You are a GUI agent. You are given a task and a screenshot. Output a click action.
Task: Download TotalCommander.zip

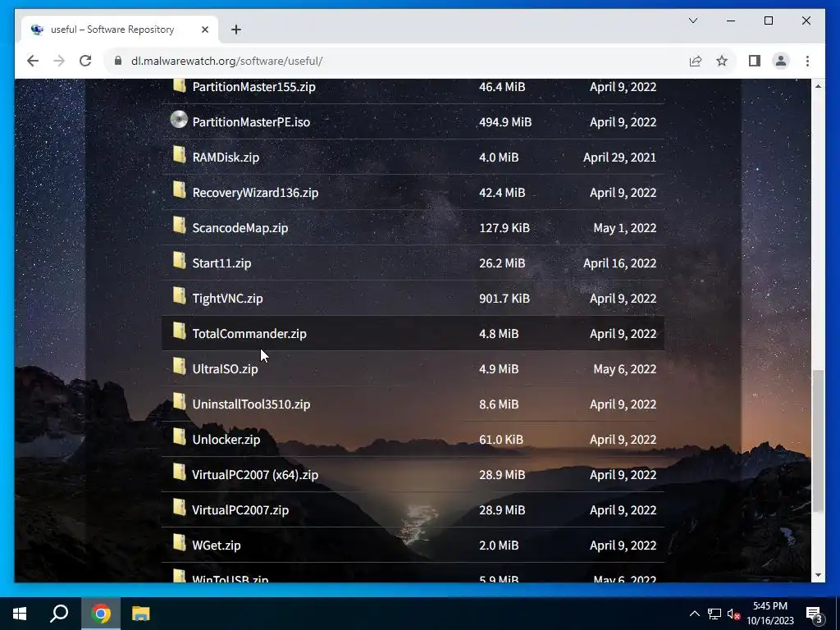[249, 334]
